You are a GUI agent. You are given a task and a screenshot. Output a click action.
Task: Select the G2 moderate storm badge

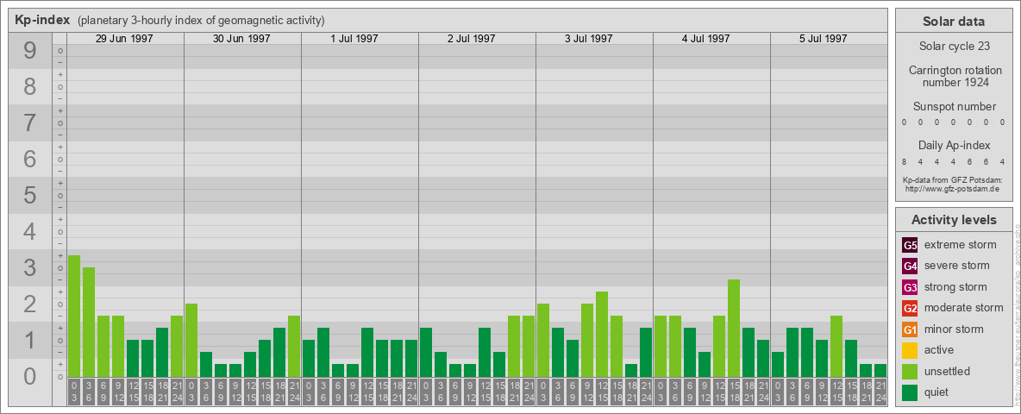click(x=910, y=308)
